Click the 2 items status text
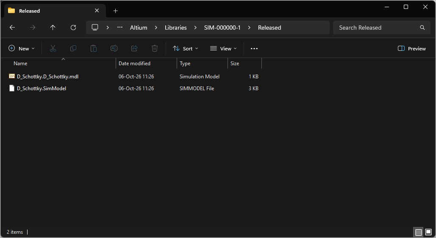This screenshot has height=238, width=436. [x=15, y=232]
